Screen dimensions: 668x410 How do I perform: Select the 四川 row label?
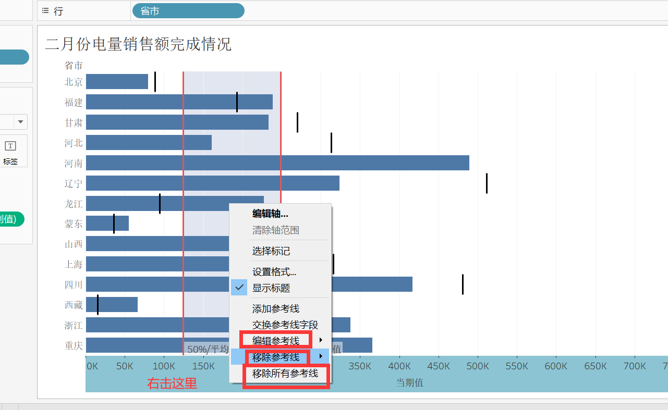point(74,284)
